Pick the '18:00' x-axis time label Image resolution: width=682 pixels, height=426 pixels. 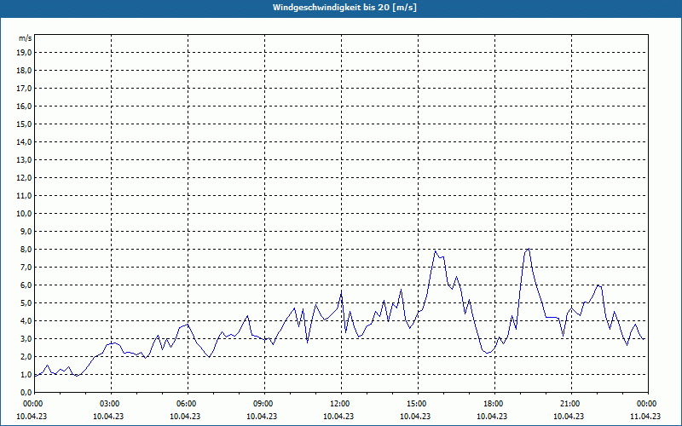click(x=495, y=404)
